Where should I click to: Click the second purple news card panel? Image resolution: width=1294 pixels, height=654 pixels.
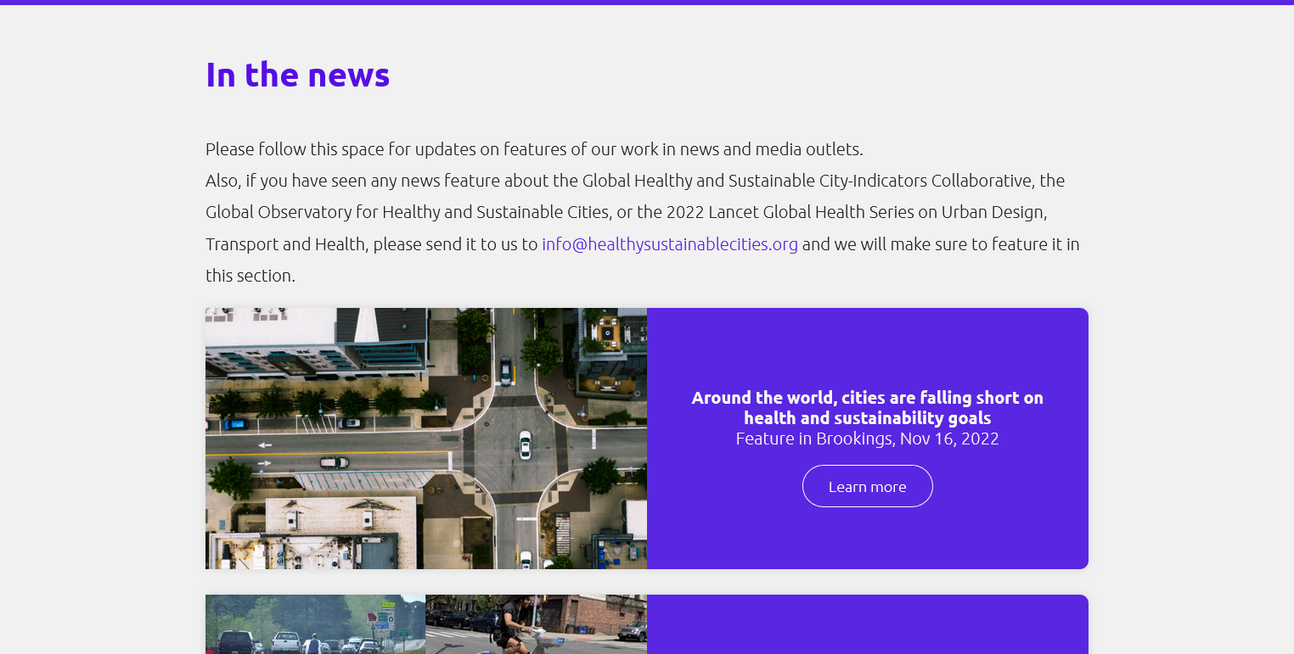pyautogui.click(x=867, y=624)
